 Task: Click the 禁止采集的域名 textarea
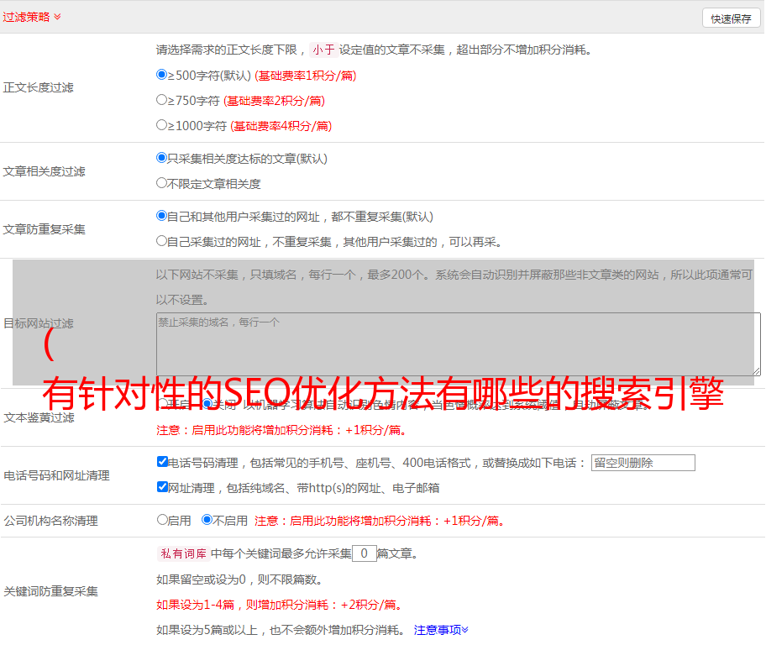coord(459,344)
